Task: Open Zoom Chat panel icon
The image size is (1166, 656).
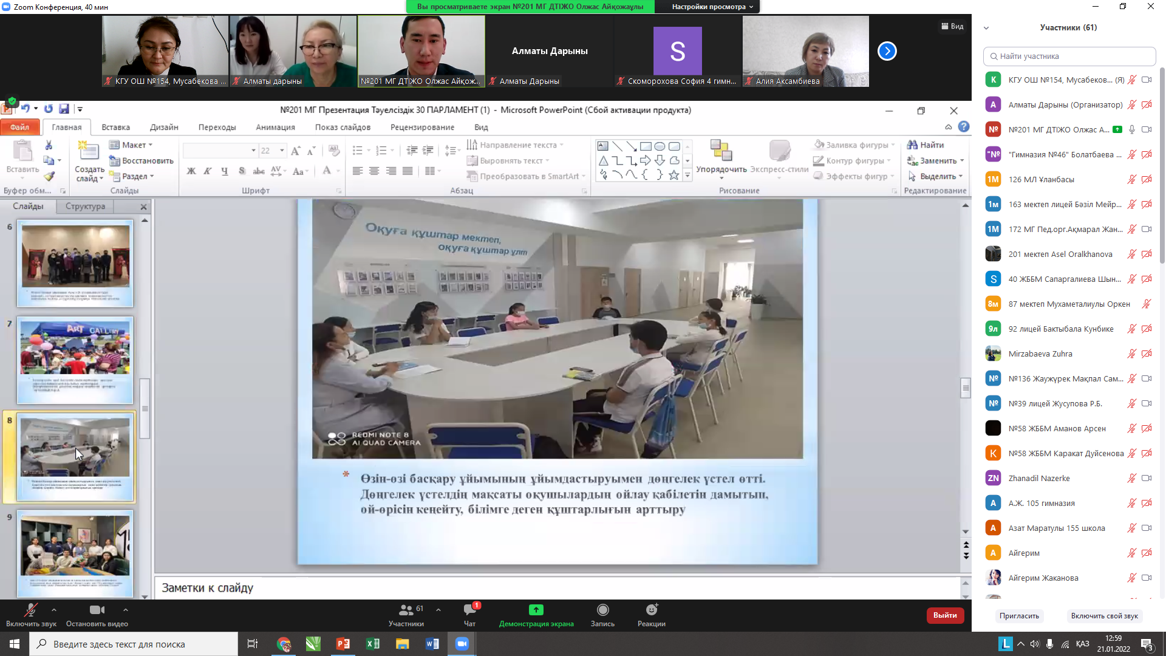Action: pyautogui.click(x=469, y=610)
